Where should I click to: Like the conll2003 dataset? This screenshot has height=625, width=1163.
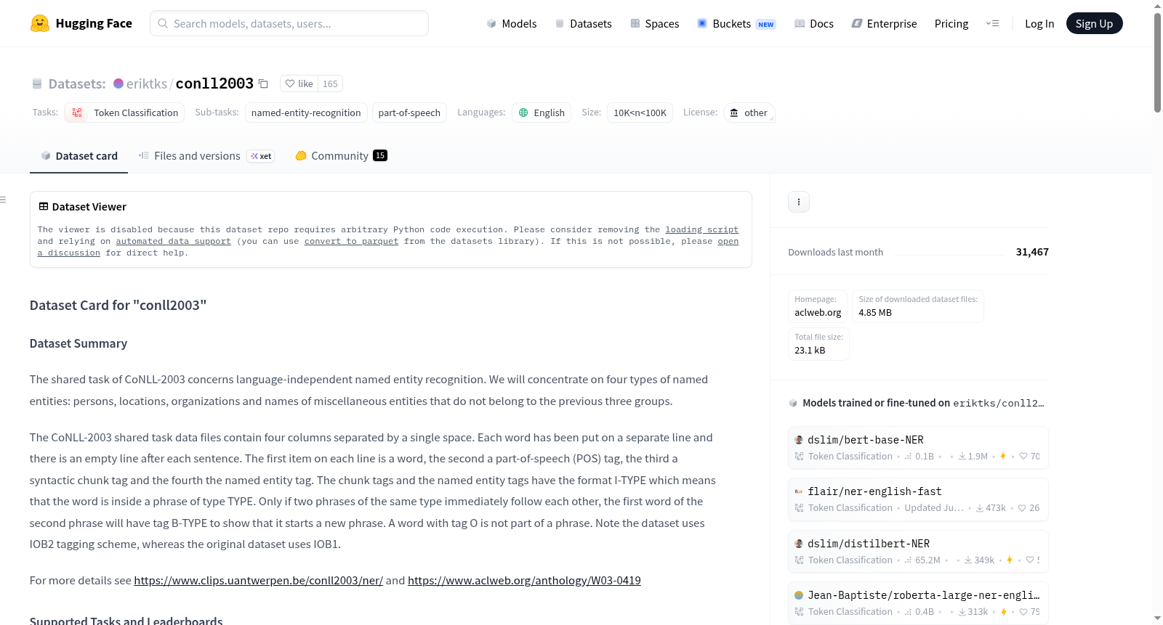coord(299,83)
